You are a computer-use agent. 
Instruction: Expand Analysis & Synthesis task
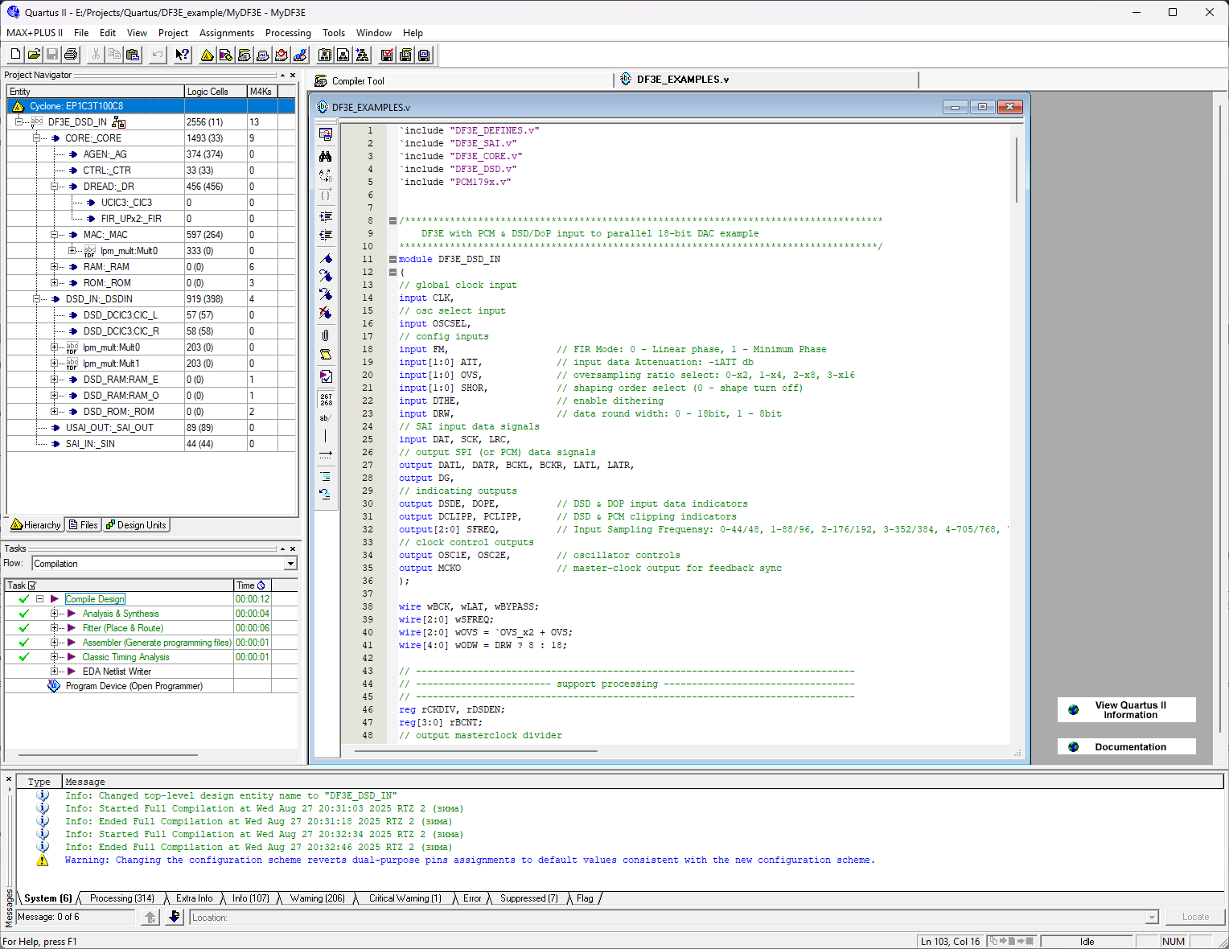point(54,614)
